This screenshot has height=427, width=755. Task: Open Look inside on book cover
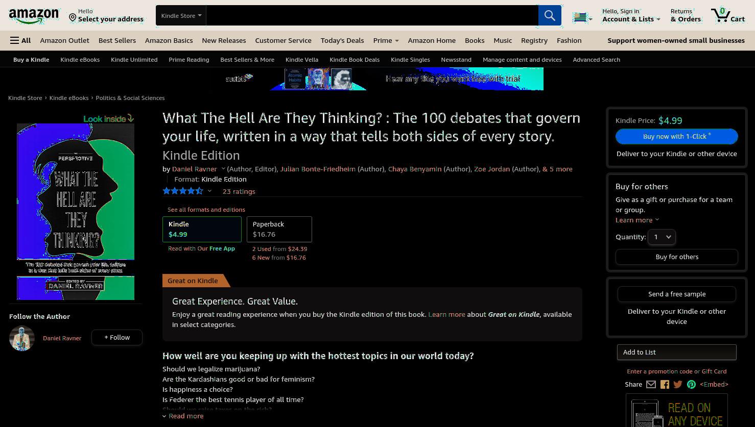[108, 119]
